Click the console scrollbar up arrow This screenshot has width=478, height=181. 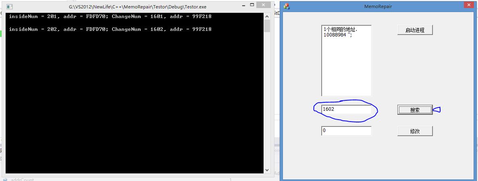click(267, 17)
